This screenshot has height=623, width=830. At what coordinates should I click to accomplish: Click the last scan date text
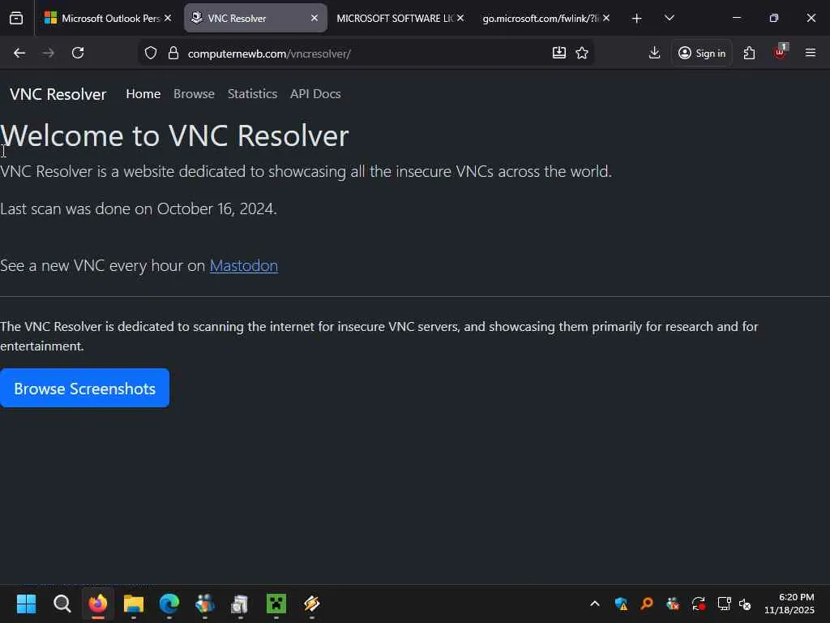click(x=138, y=208)
